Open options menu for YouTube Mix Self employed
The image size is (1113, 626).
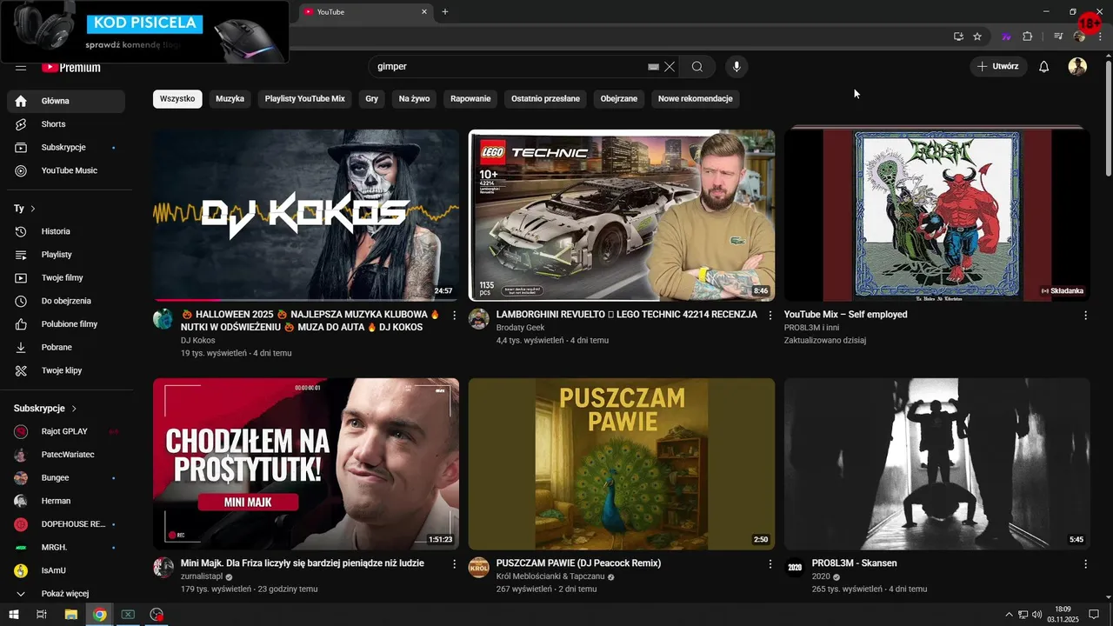click(x=1085, y=315)
